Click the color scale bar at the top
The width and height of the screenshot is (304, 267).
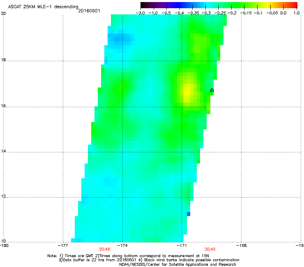pyautogui.click(x=219, y=5)
